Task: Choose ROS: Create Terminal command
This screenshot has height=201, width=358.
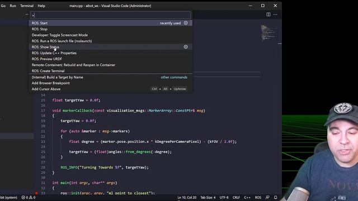Action: [111, 71]
